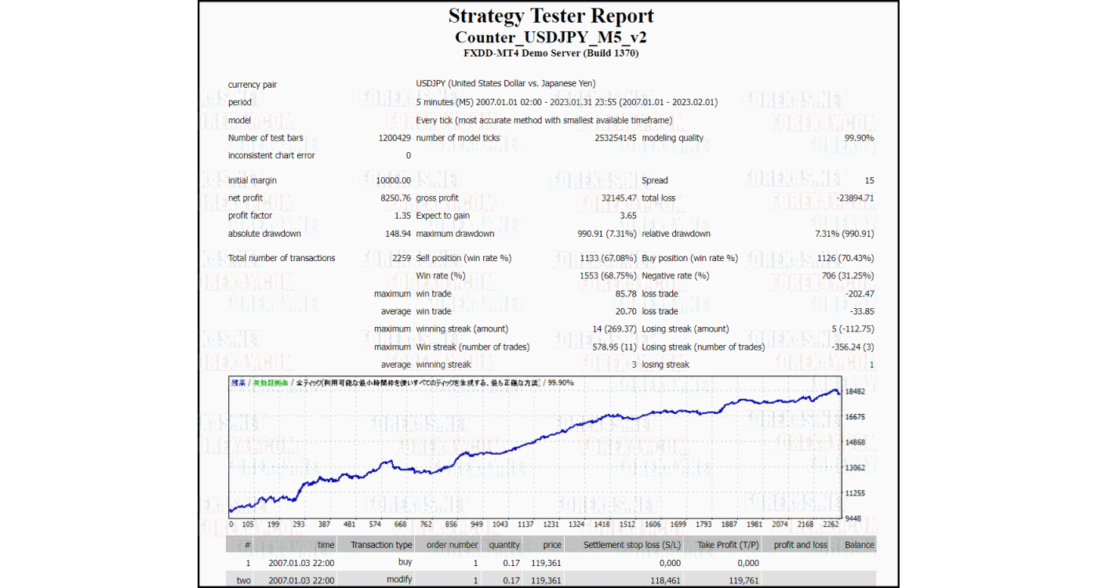Click the Strategy Tester Report title
The image size is (1098, 588).
point(551,16)
